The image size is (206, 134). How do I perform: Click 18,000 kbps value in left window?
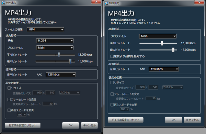tap(85, 61)
